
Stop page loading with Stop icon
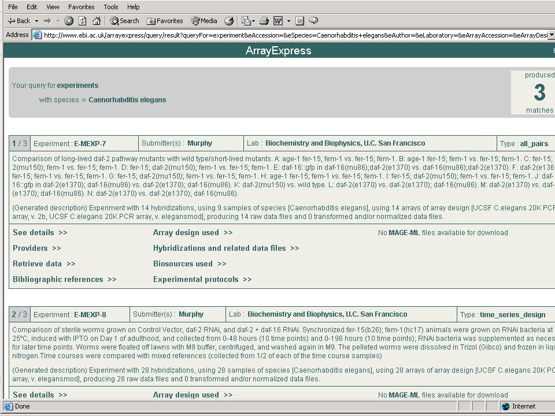click(x=69, y=21)
